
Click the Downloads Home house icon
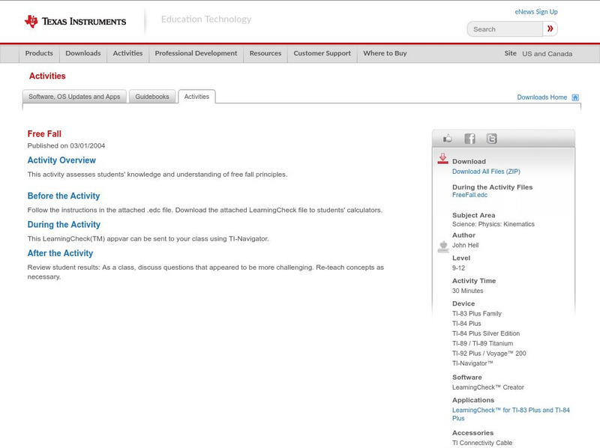pyautogui.click(x=575, y=97)
